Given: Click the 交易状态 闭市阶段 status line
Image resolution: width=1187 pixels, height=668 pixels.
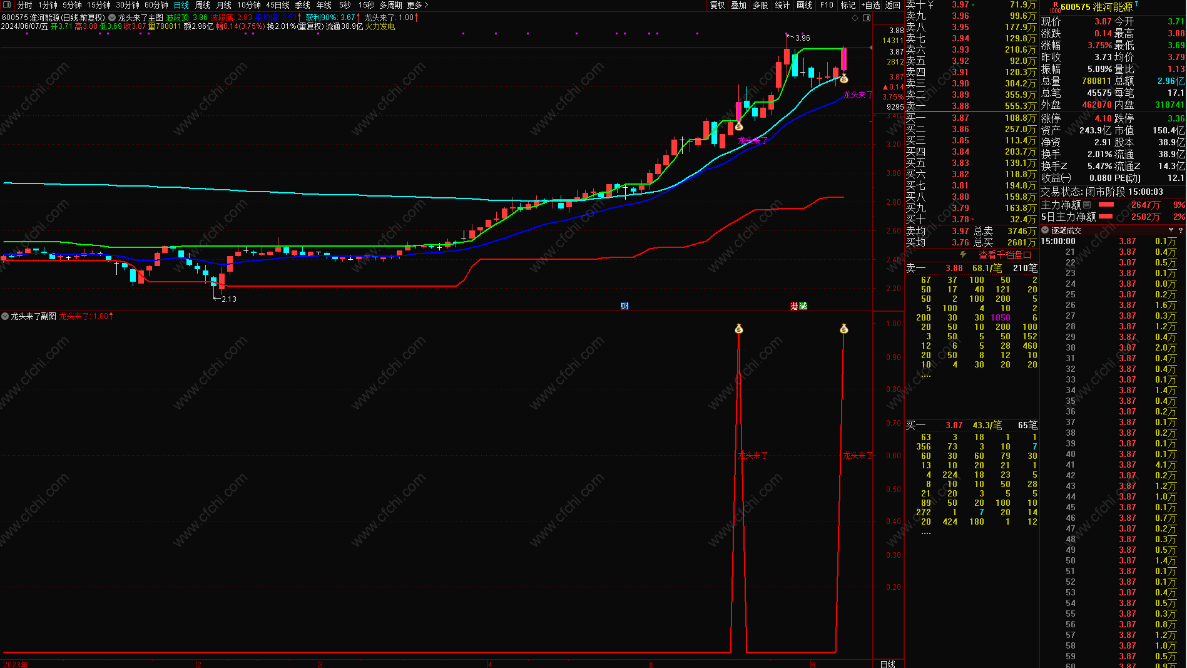Looking at the screenshot, I should [x=1102, y=192].
